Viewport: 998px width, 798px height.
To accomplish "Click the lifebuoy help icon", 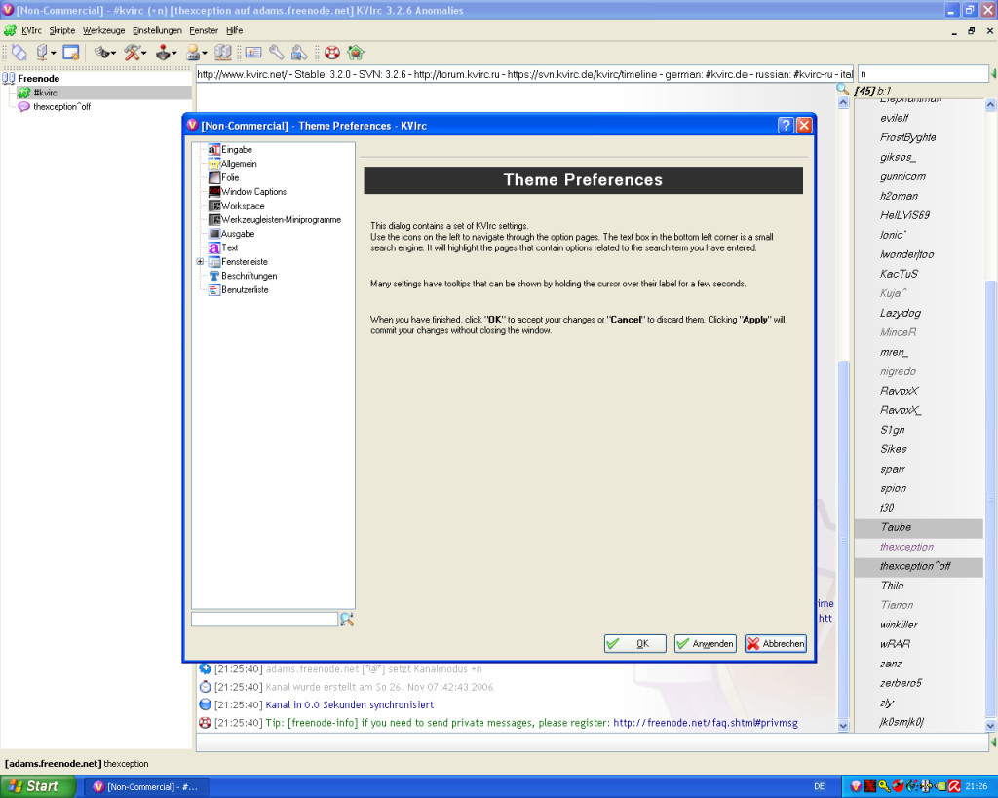I will coord(332,53).
